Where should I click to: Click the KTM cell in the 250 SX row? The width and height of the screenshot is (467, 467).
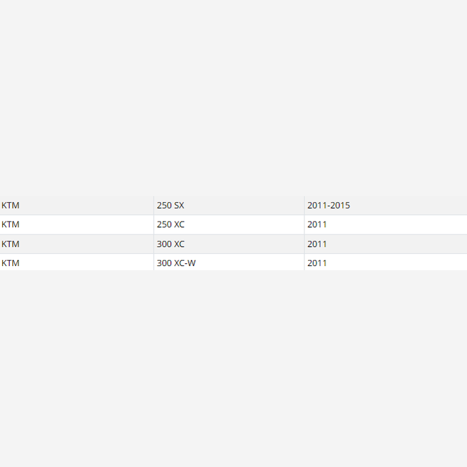coord(77,206)
